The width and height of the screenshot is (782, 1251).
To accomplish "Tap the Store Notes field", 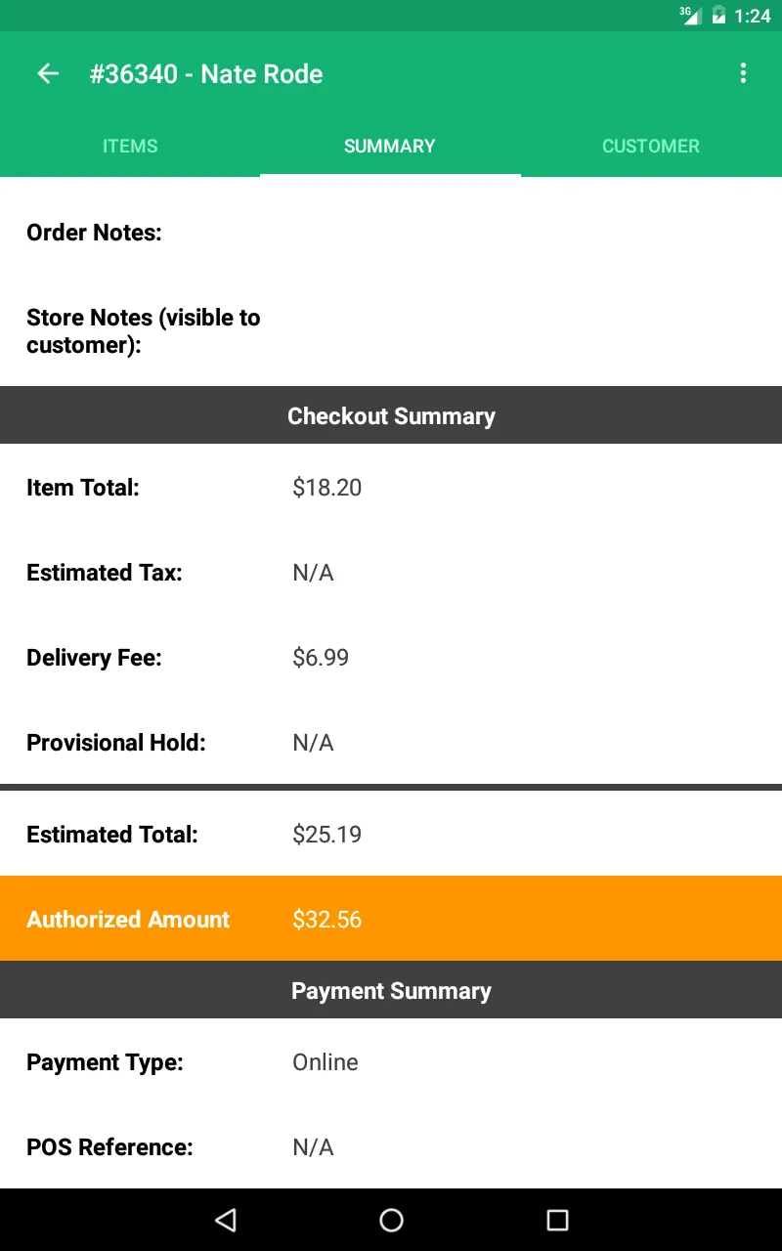I will click(391, 331).
